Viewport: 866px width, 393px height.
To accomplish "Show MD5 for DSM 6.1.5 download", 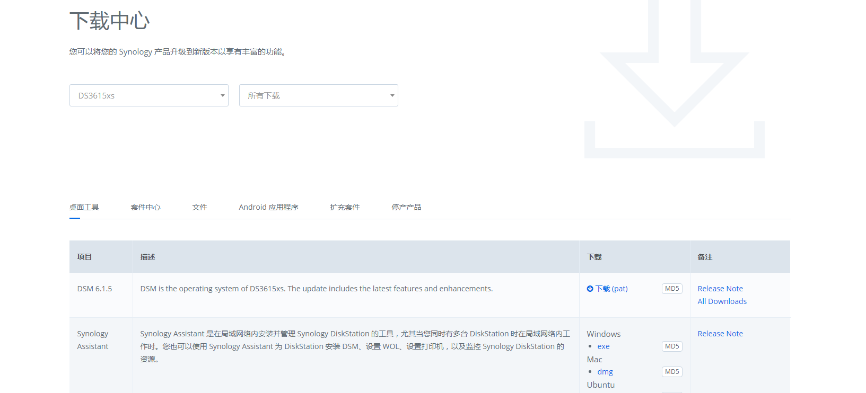I will point(672,289).
